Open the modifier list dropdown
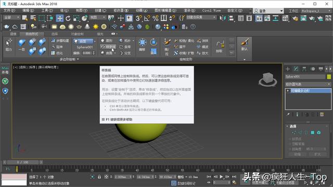 [x=308, y=84]
